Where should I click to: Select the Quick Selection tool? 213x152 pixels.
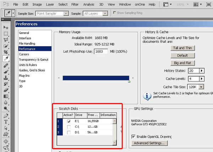point(6,46)
